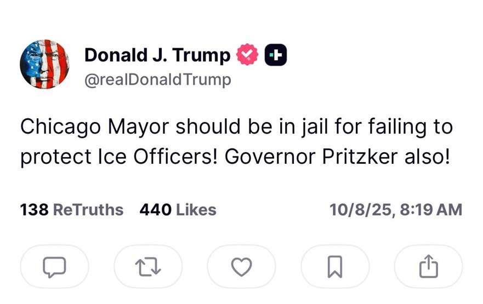
Task: Click the 8:19 AM time text
Action: click(431, 210)
